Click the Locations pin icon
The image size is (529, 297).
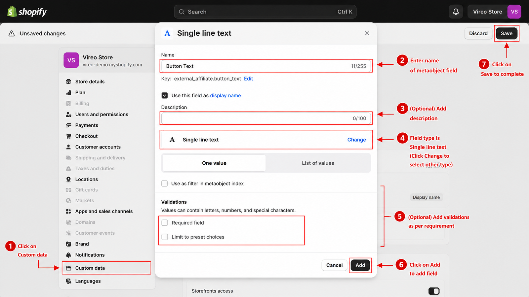point(68,179)
